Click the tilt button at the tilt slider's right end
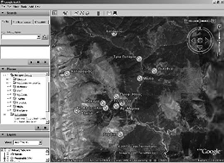This screenshot has width=224, height=163. (x=213, y=21)
